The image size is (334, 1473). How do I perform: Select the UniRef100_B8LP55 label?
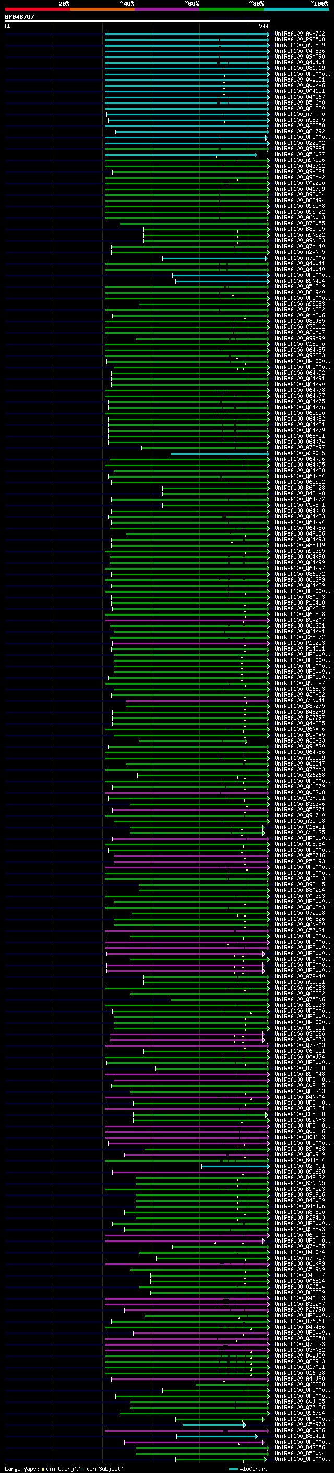[x=300, y=229]
